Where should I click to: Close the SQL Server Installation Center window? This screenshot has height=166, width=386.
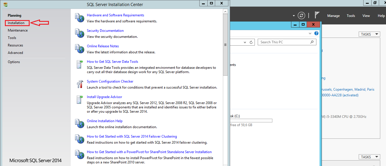(222, 3)
